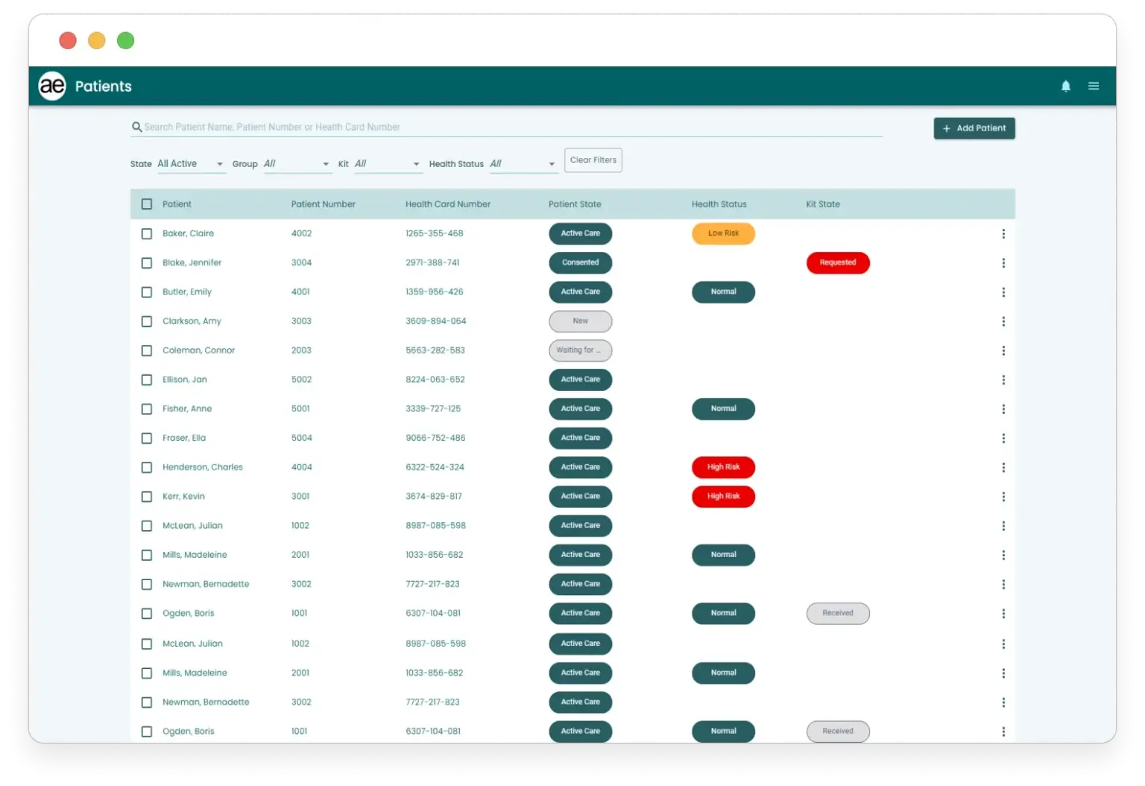The height and width of the screenshot is (786, 1145).
Task: Sort by the Patient Number column header
Action: [x=323, y=204]
